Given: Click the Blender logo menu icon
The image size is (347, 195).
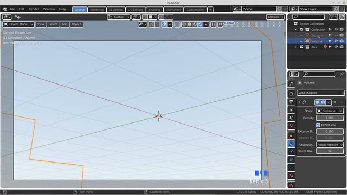Looking at the screenshot, I should tap(5, 9).
